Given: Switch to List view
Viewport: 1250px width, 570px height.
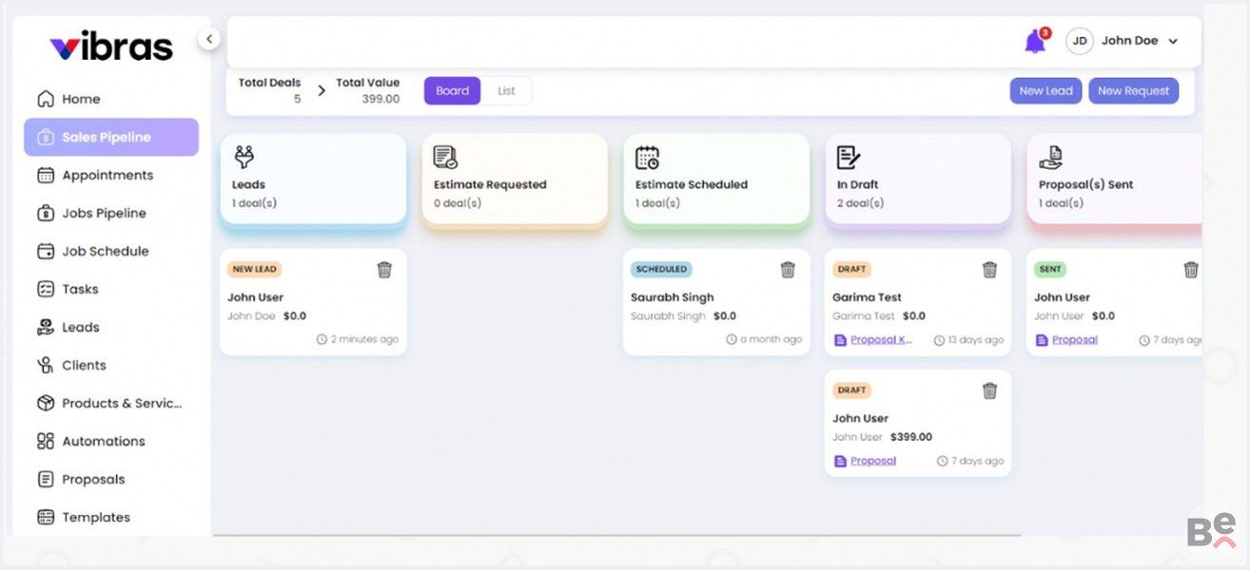Looking at the screenshot, I should tap(506, 91).
